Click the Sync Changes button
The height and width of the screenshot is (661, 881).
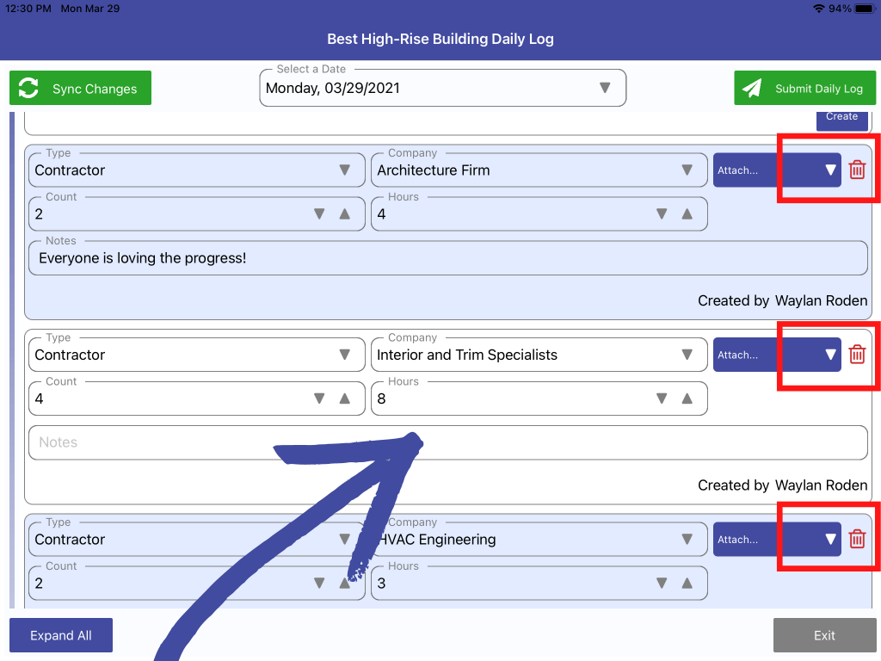pos(80,89)
